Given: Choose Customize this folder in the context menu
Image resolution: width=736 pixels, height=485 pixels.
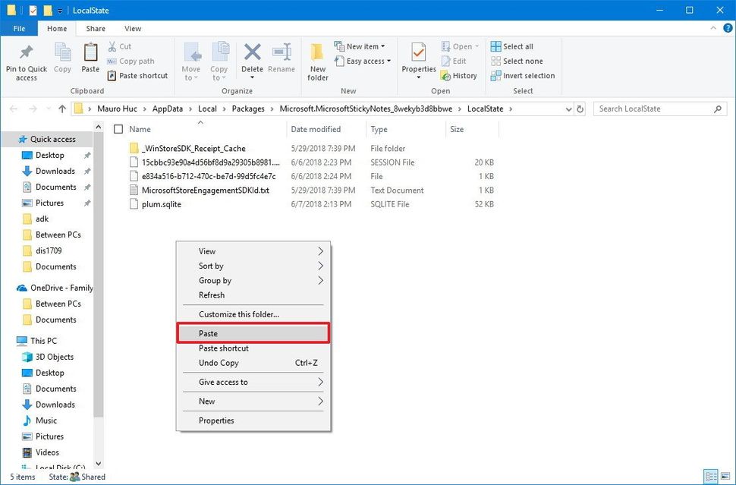Looking at the screenshot, I should click(237, 313).
